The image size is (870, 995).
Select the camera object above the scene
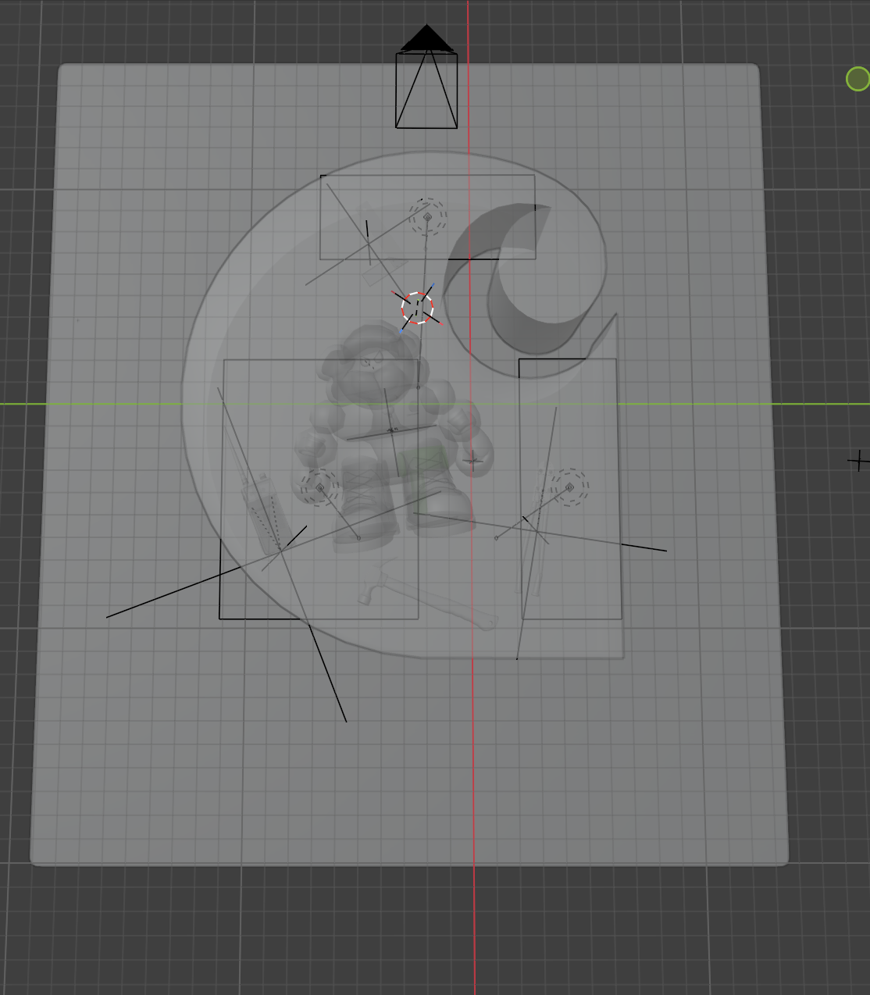click(x=426, y=77)
